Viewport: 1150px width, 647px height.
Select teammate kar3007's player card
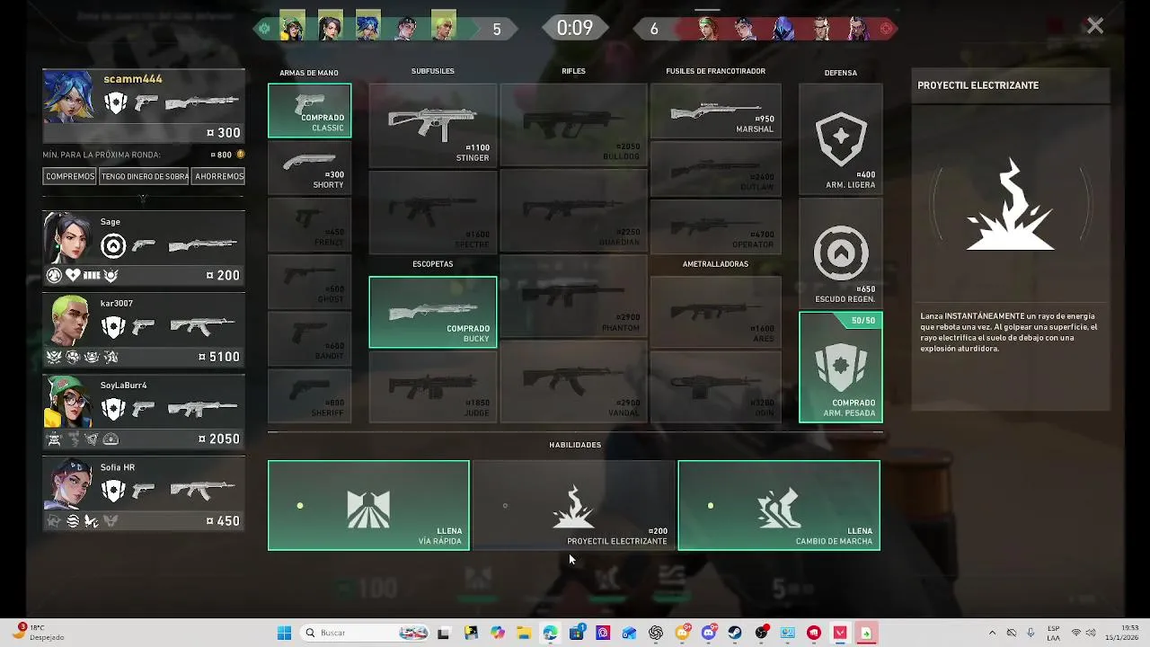point(144,331)
